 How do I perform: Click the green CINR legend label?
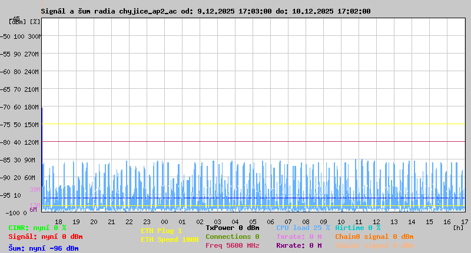pos(37,228)
